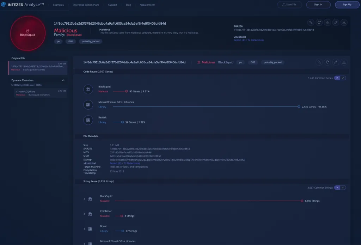
Task: Click the '22 May 2019' compilation timestamp
Action: click(x=117, y=171)
